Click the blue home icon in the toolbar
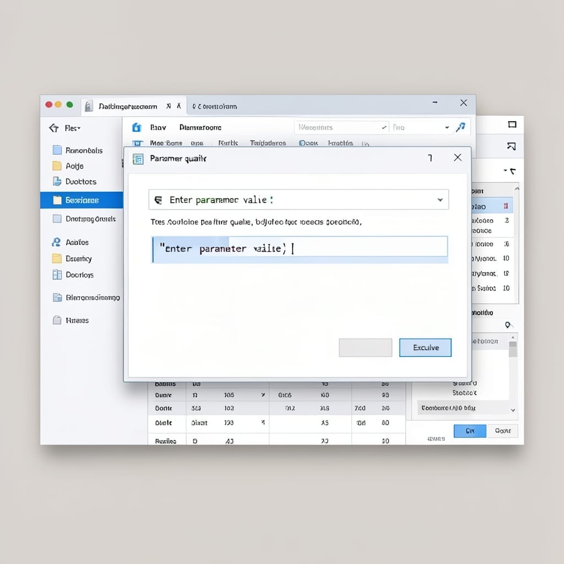 tap(137, 127)
